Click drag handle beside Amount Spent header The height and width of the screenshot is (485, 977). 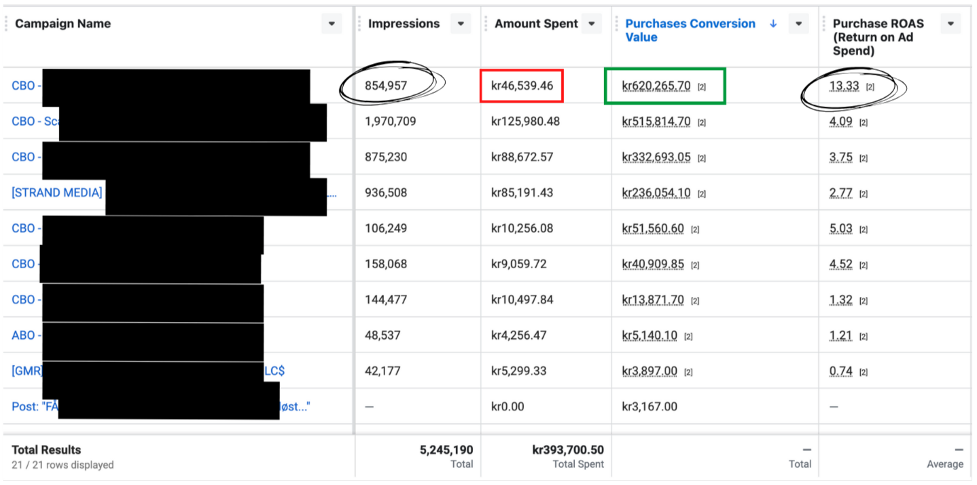pyautogui.click(x=486, y=24)
